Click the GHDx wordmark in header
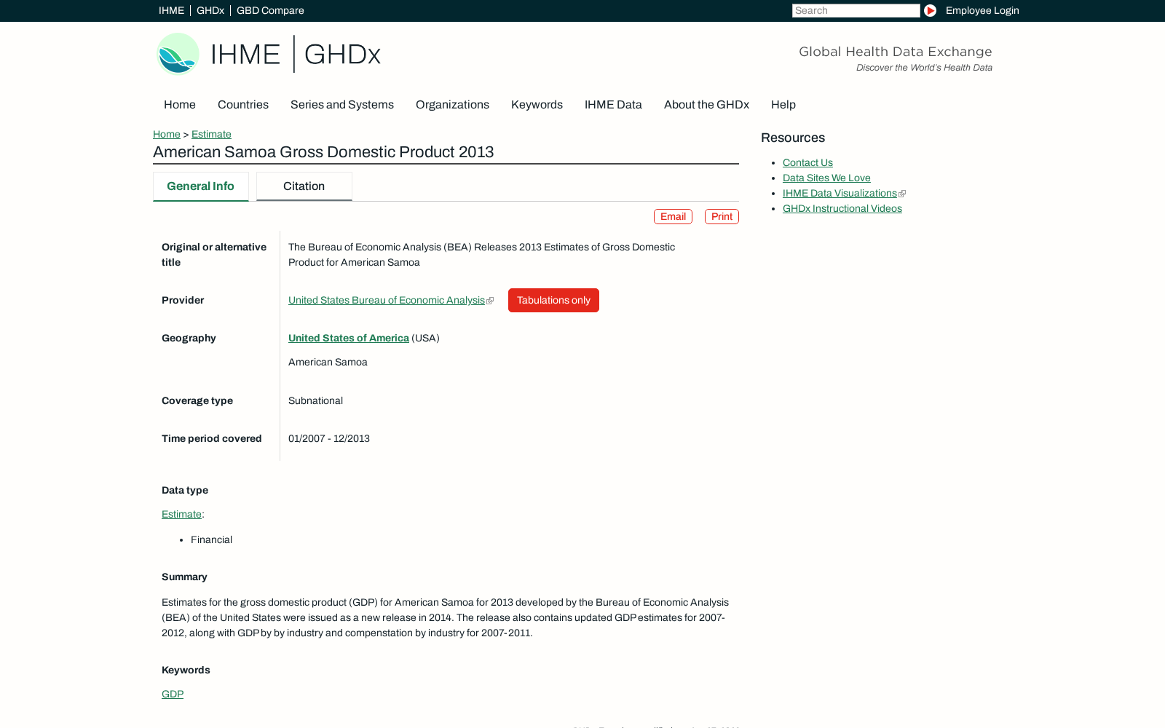 coord(342,55)
